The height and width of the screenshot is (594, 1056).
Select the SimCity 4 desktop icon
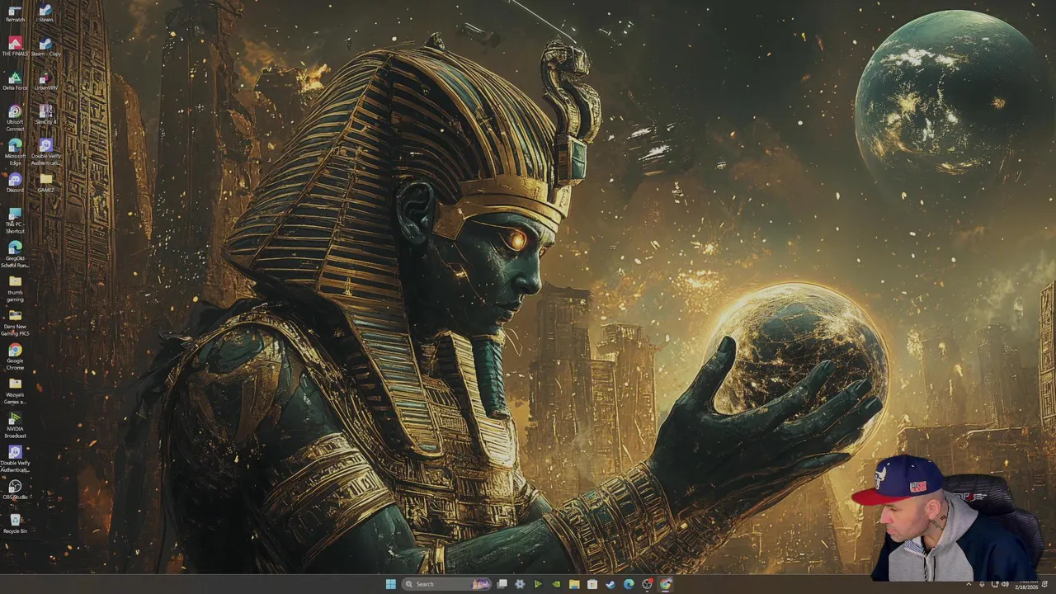45,115
